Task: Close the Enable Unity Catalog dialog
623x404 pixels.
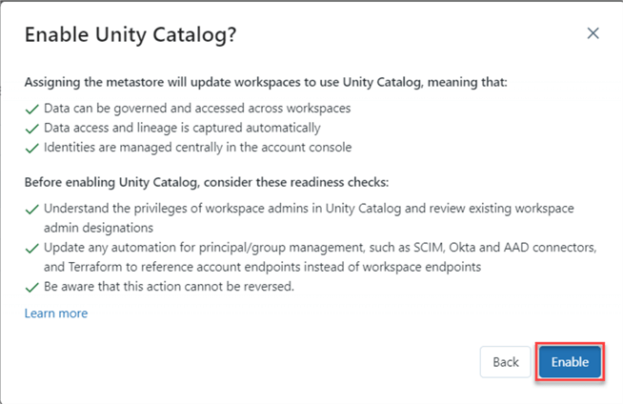Action: (x=593, y=33)
